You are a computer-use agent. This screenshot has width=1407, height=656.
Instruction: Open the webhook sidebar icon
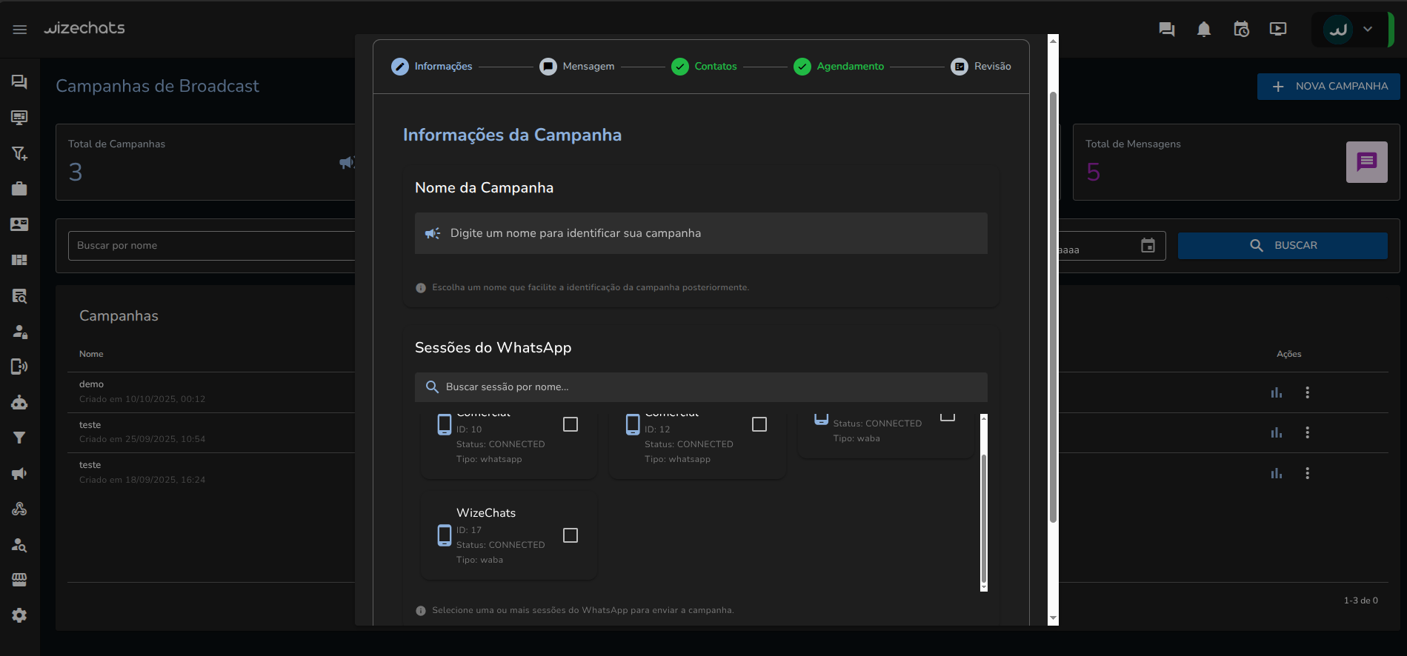point(19,509)
